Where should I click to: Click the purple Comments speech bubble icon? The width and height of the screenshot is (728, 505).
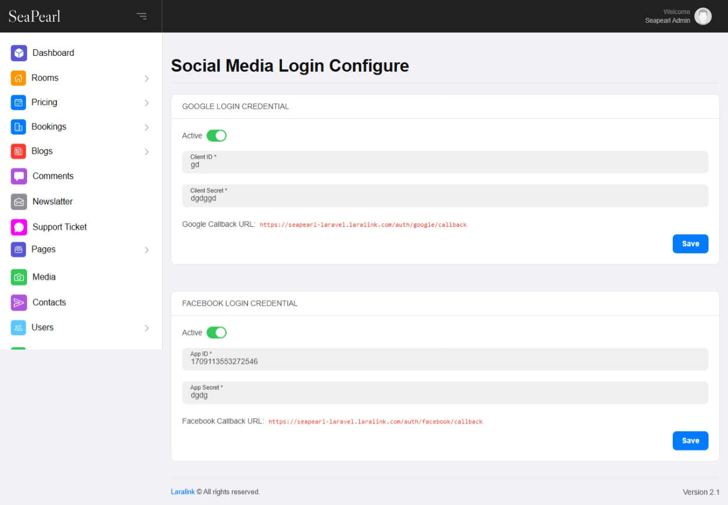tap(19, 176)
